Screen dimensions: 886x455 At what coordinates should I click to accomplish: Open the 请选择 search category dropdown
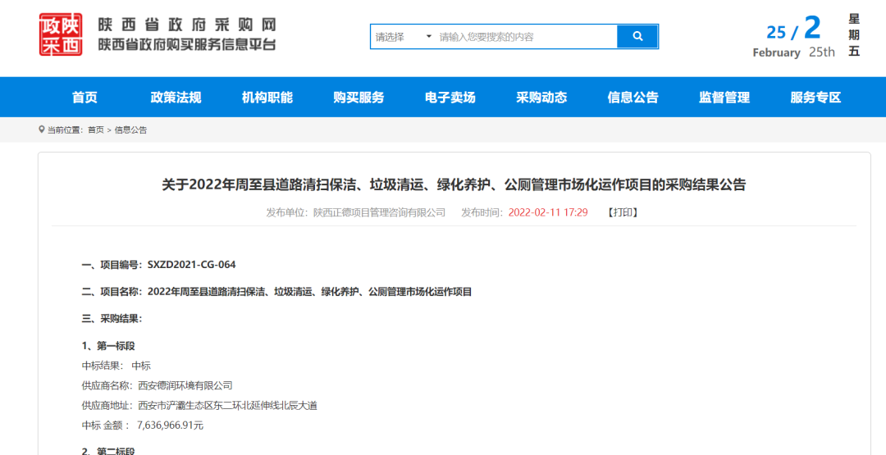point(403,37)
